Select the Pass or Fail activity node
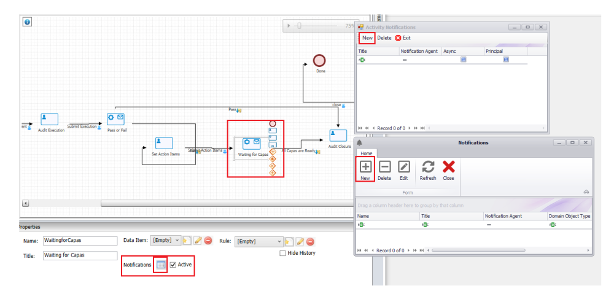614x291 pixels. click(x=115, y=119)
